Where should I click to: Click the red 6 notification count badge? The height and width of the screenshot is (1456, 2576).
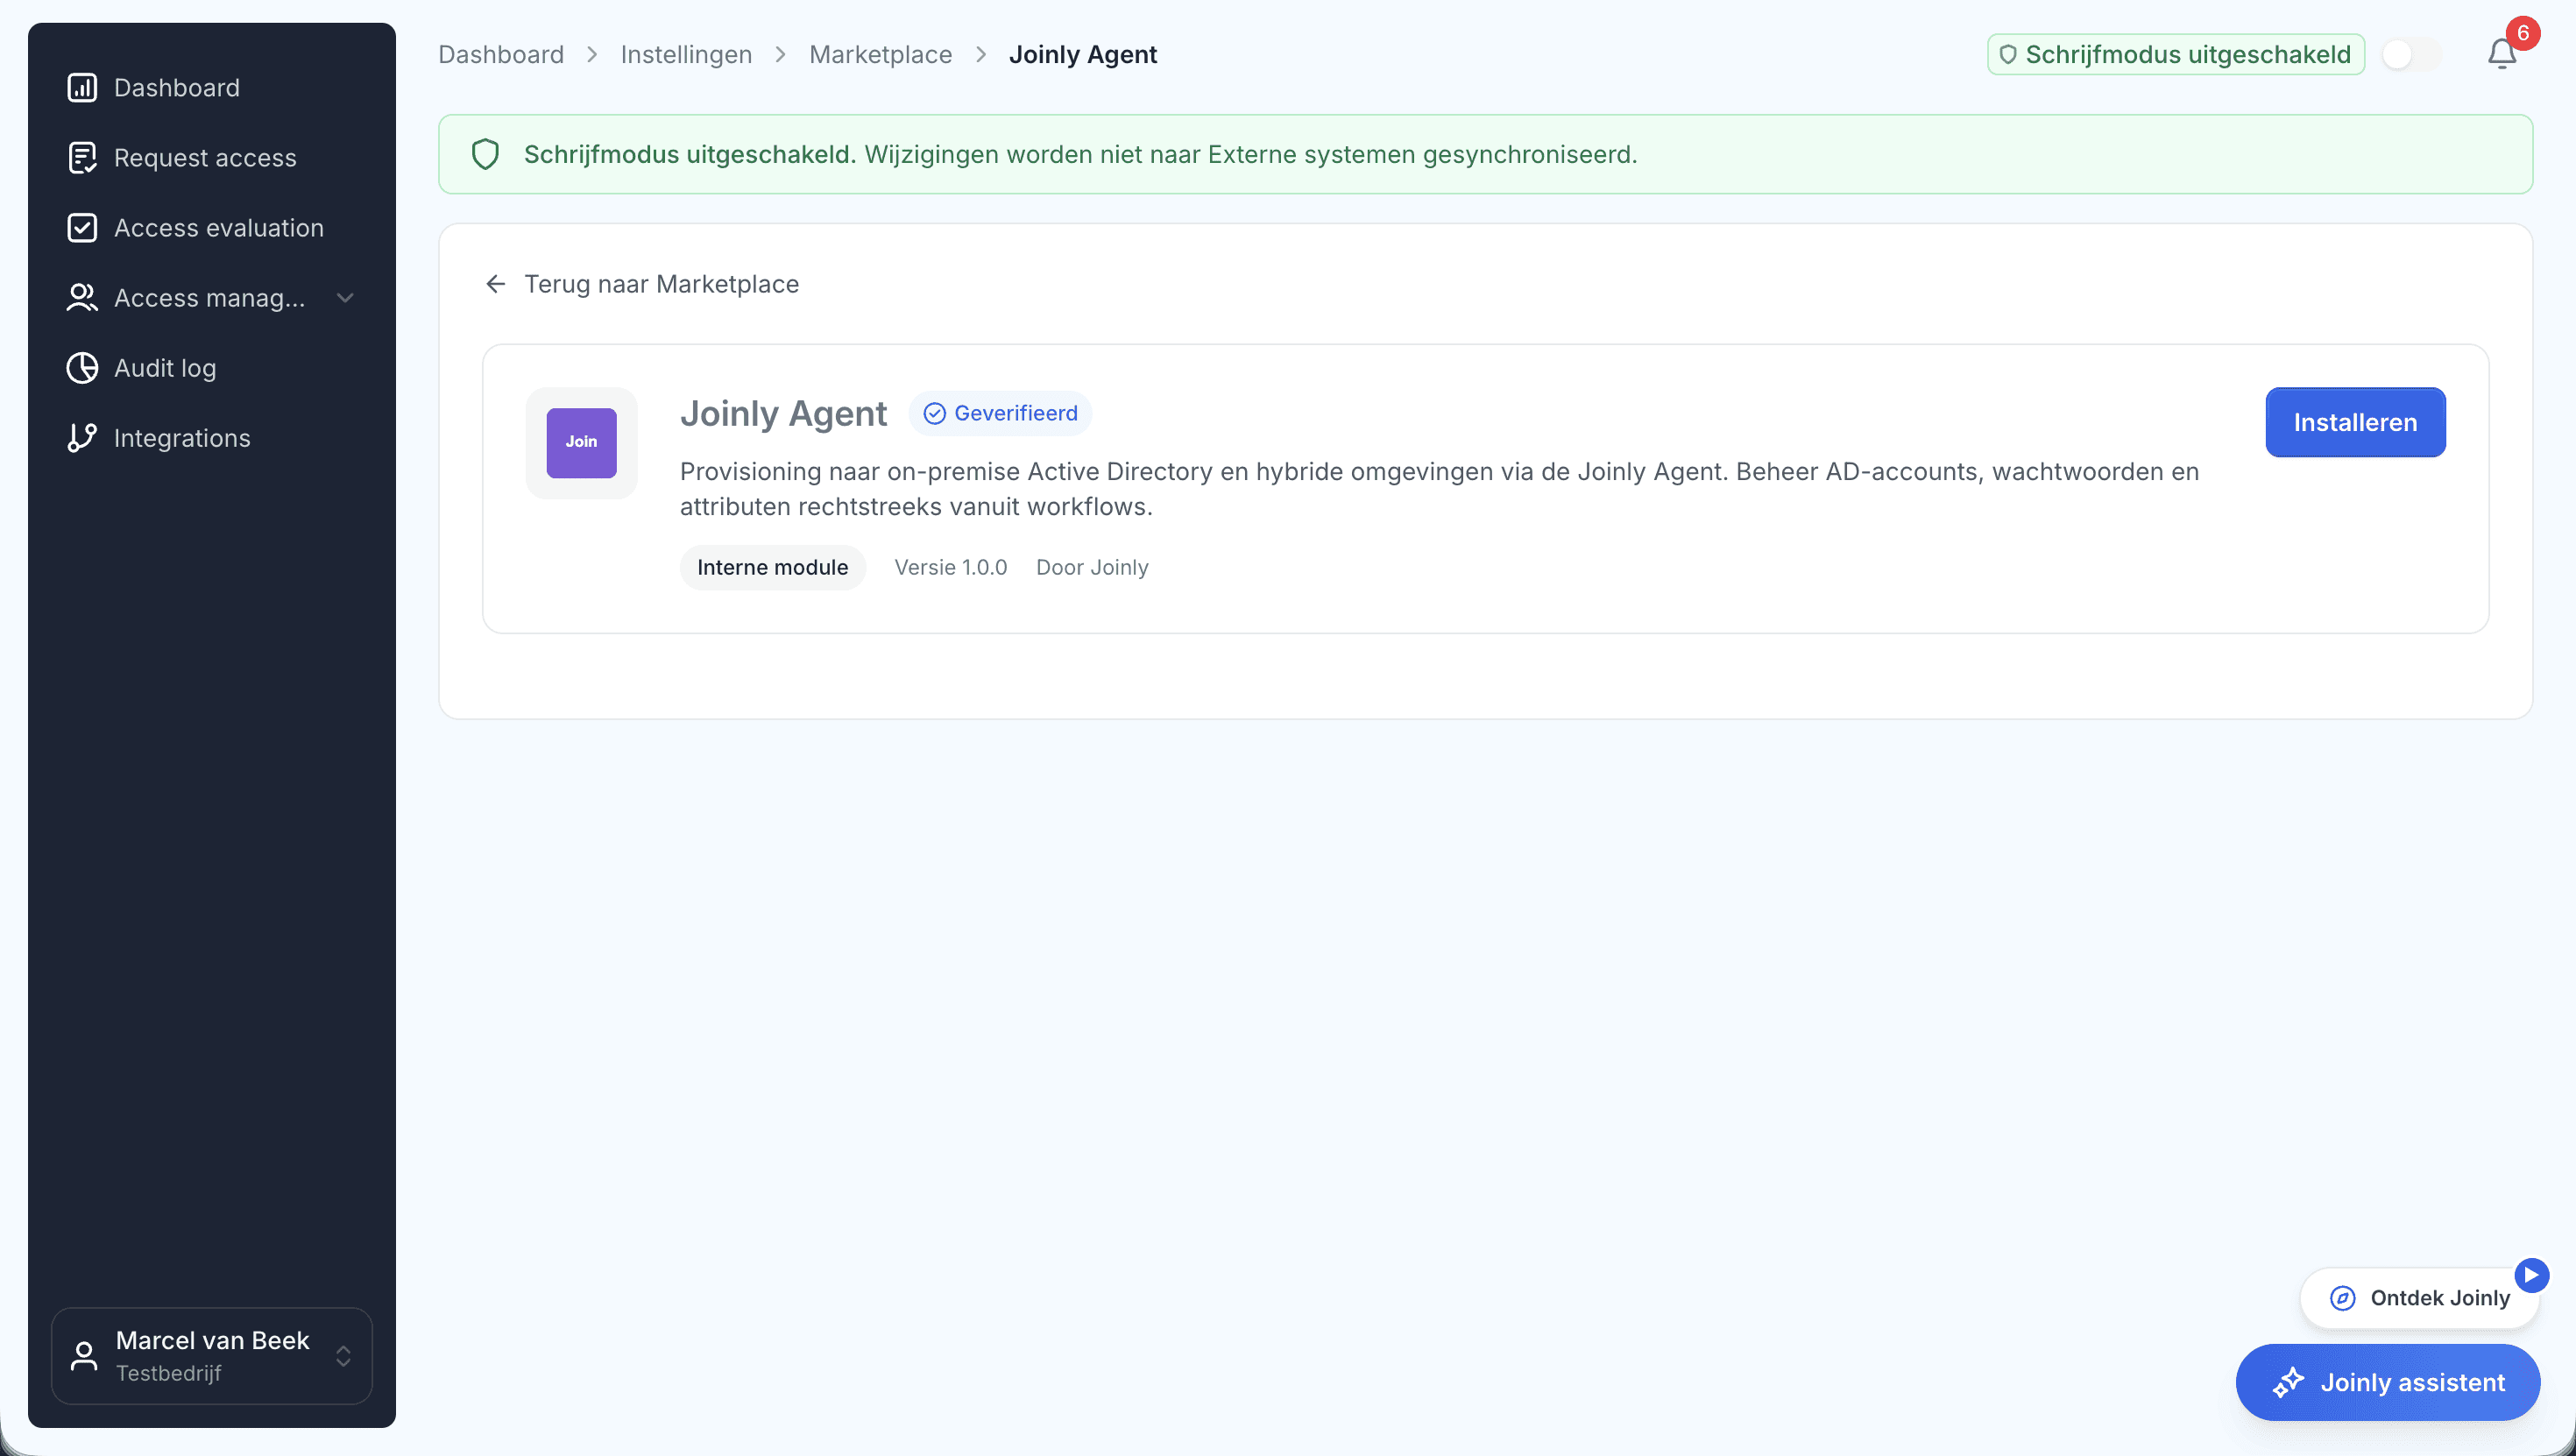[x=2523, y=33]
